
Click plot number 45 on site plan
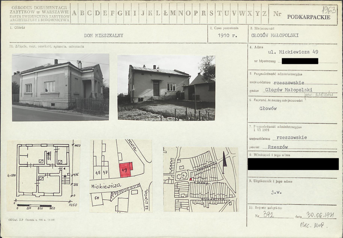point(98,173)
